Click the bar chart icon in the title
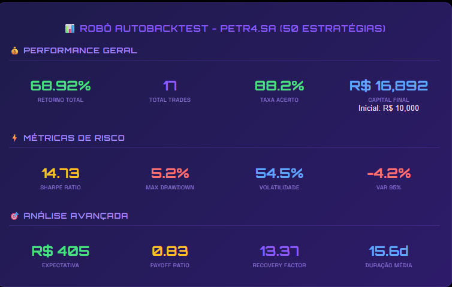Viewport: 452px width, 287px height. coord(70,28)
